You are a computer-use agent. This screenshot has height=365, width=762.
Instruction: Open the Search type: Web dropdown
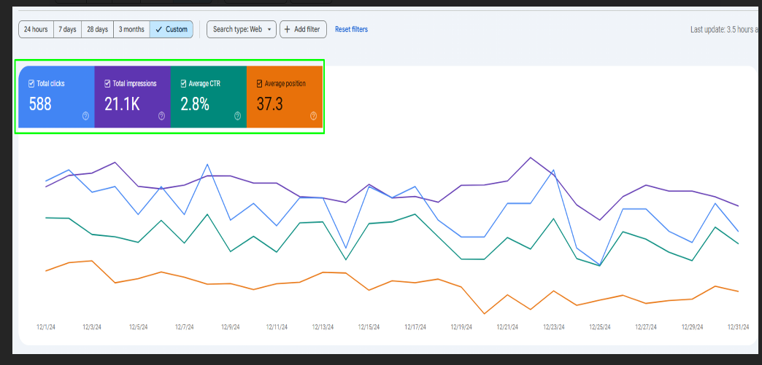click(x=241, y=29)
